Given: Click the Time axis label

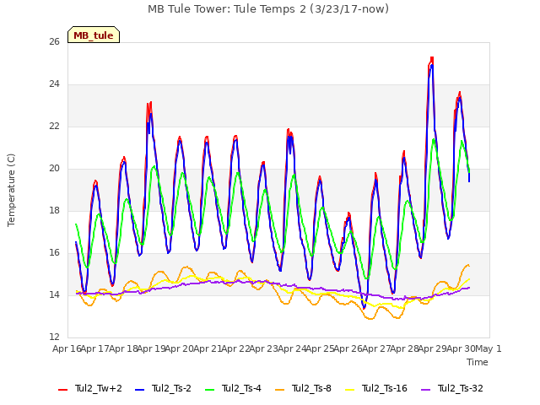Looking at the screenshot, I should click(478, 362).
